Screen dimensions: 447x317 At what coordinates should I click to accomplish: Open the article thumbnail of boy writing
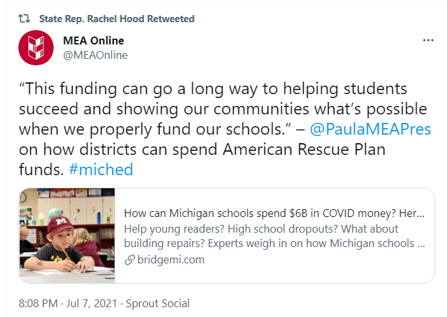[67, 235]
